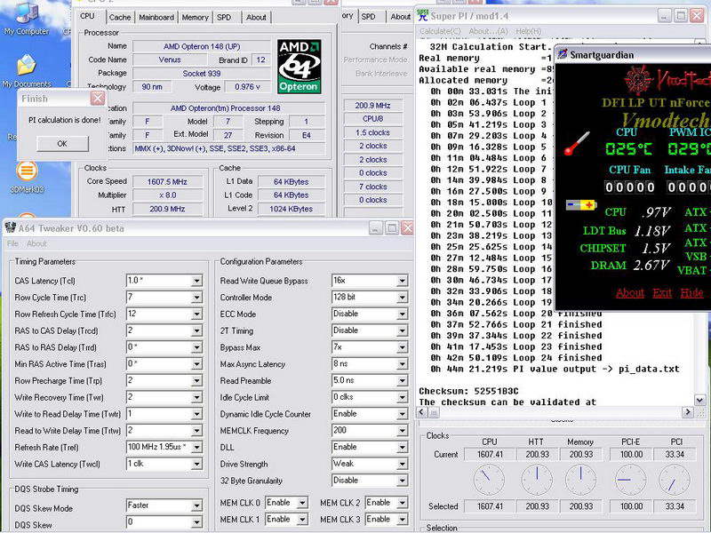Click 'Loop 24 finished' line in Super PI
The width and height of the screenshot is (711, 533).
coord(516,358)
